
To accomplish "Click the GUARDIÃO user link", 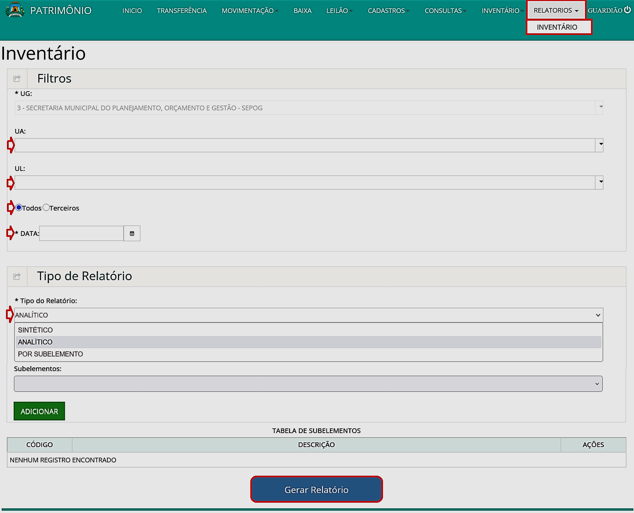I will tap(605, 10).
